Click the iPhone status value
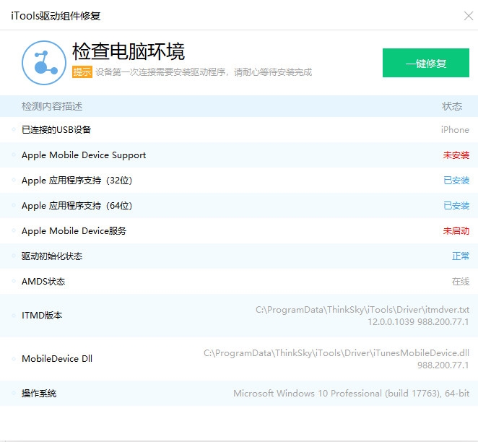This screenshot has height=442, width=478. tap(455, 130)
